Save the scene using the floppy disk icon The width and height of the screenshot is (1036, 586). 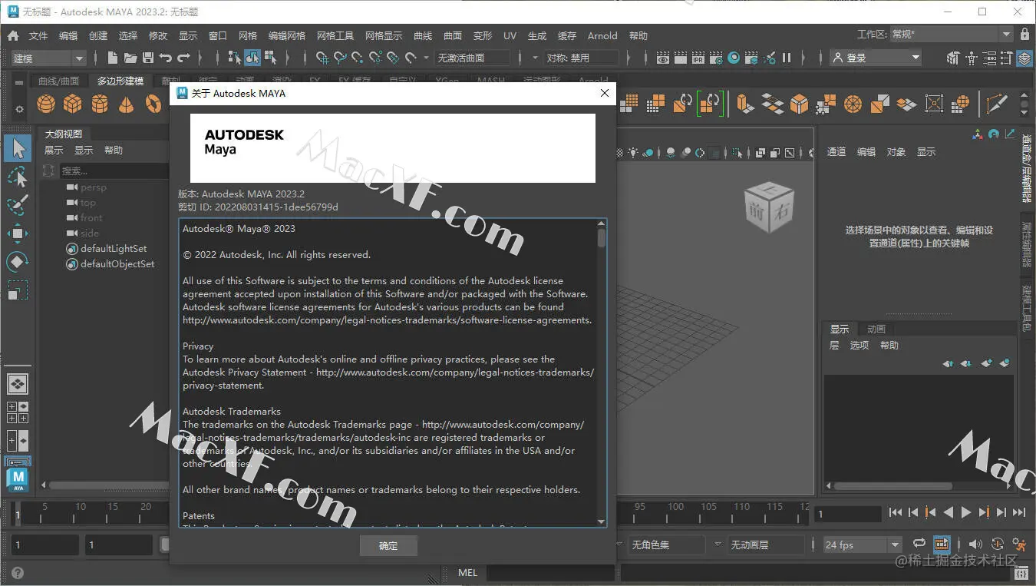pos(148,58)
